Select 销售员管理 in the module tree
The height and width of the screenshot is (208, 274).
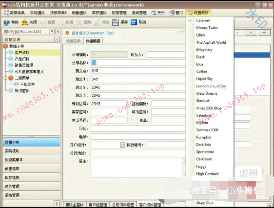pyautogui.click(x=24, y=65)
